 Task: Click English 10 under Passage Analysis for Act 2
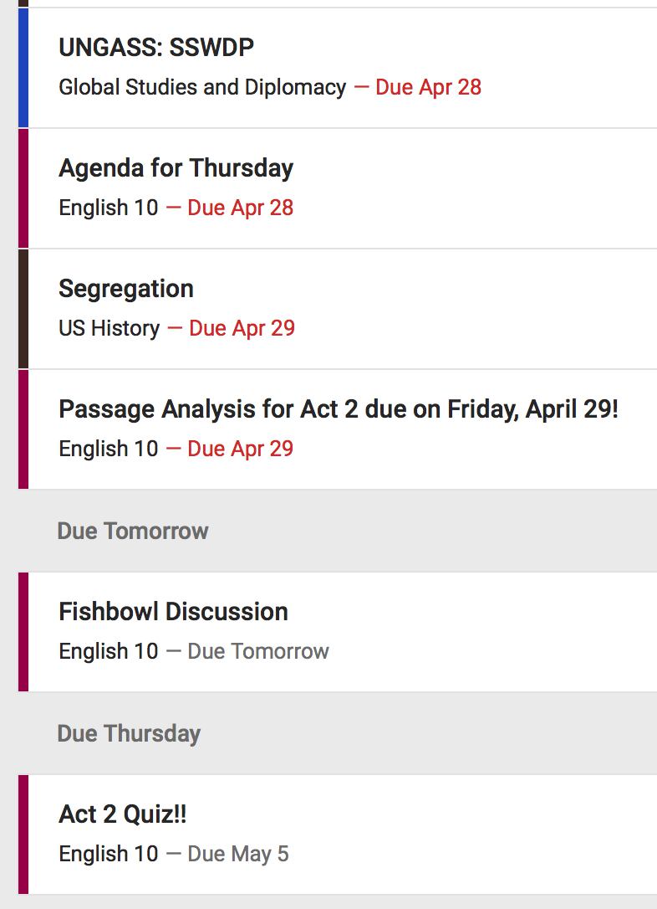108,449
